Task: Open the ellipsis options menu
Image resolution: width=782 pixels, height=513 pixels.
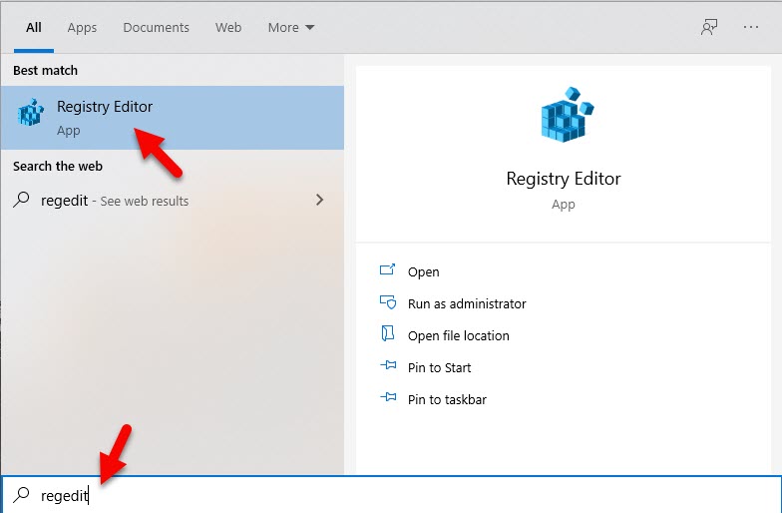Action: coord(751,28)
